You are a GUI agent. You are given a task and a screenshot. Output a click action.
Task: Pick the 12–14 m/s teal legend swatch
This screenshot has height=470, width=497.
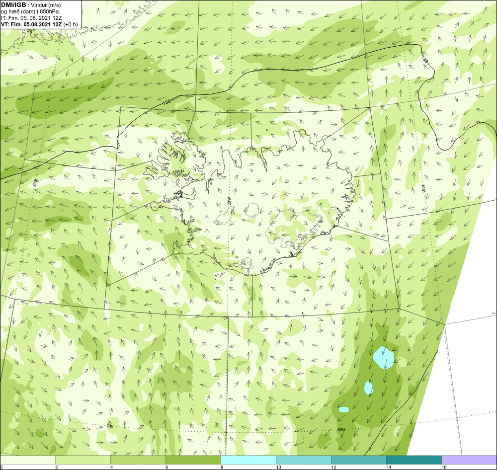click(x=359, y=460)
